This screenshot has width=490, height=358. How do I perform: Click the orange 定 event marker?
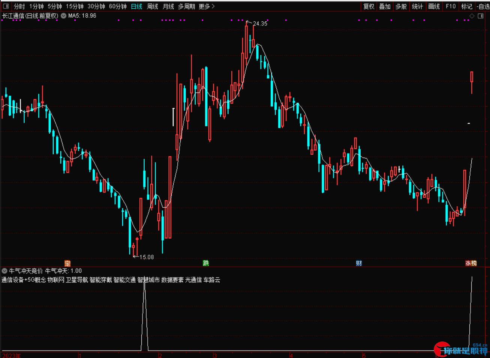pyautogui.click(x=67, y=263)
